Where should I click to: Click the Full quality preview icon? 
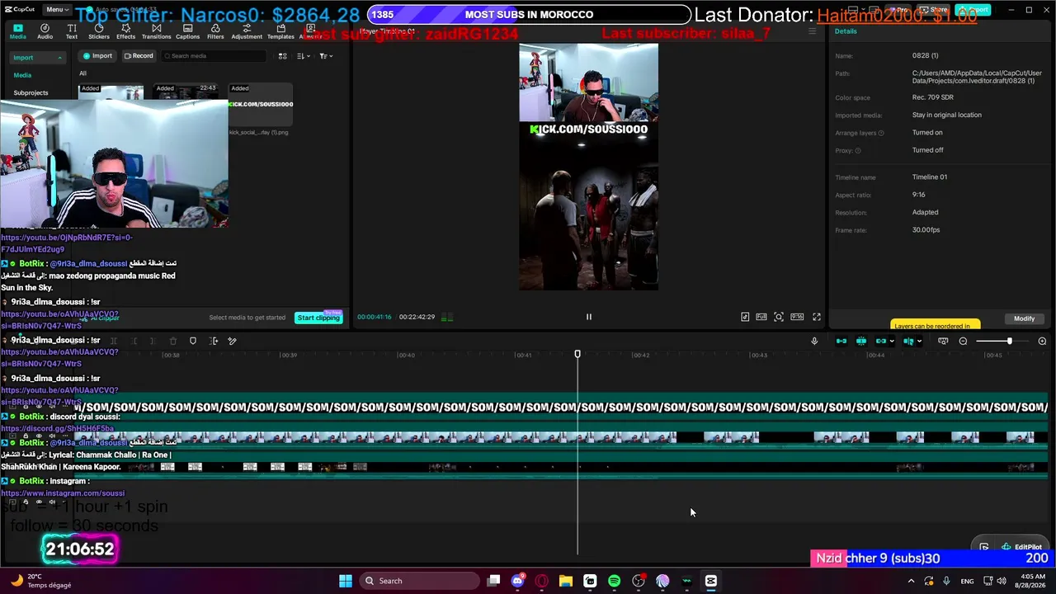click(761, 317)
